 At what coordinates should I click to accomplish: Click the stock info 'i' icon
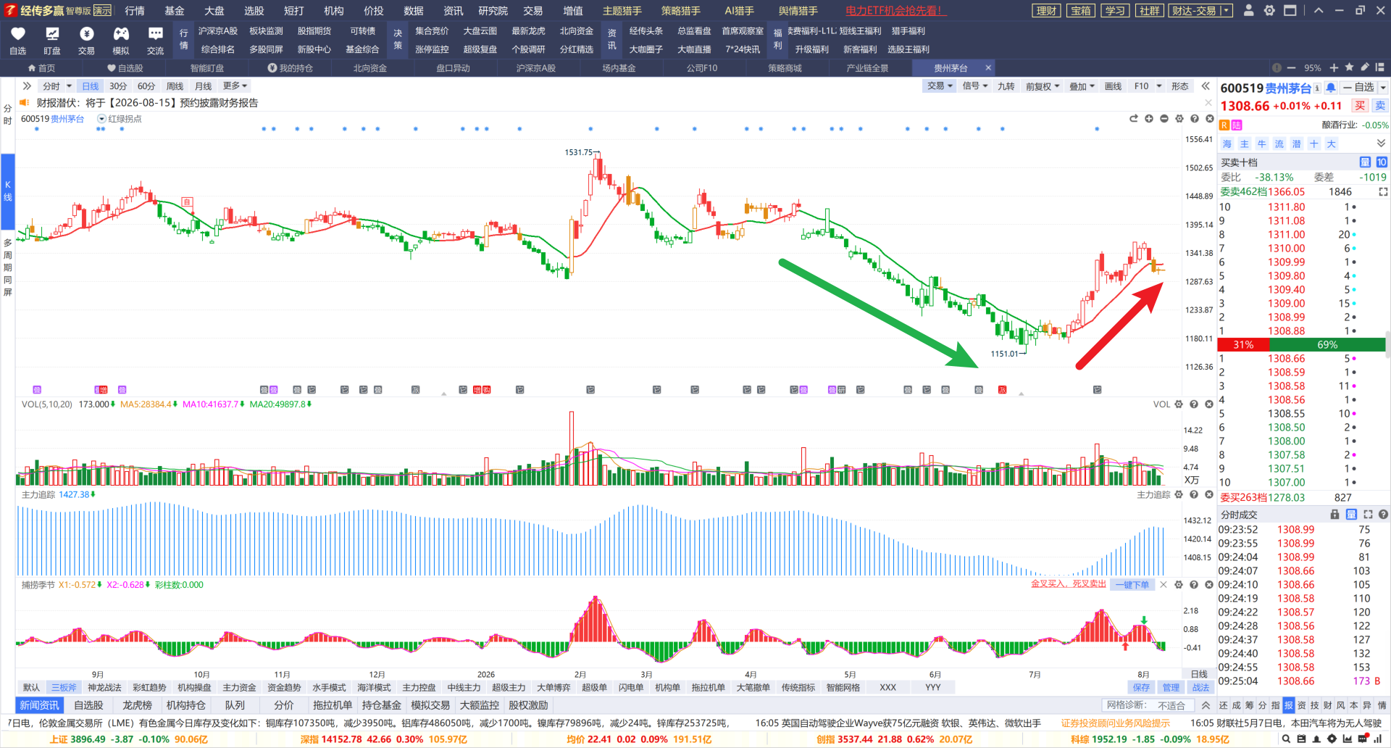(x=1317, y=88)
